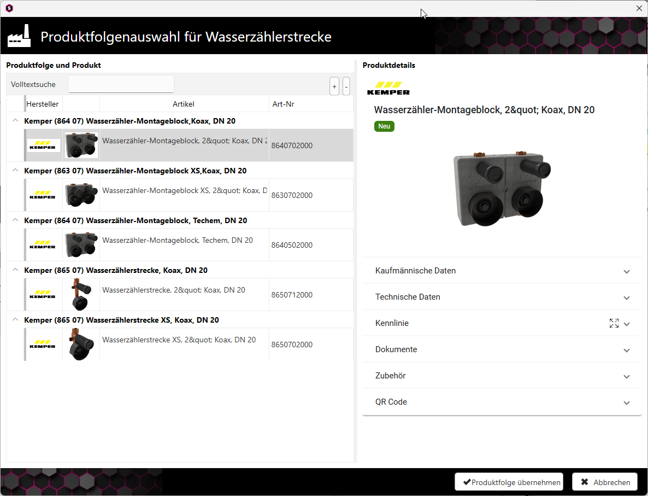Sort by Artikel column header
This screenshot has height=496, width=648.
[184, 104]
